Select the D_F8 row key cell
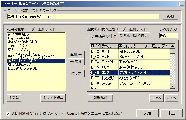The width and height of the screenshot is (186, 120). [x=95, y=83]
